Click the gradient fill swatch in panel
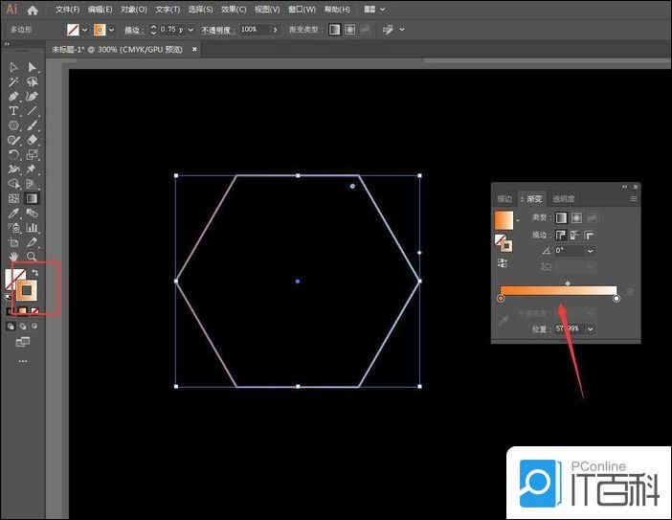This screenshot has width=672, height=520. point(504,220)
